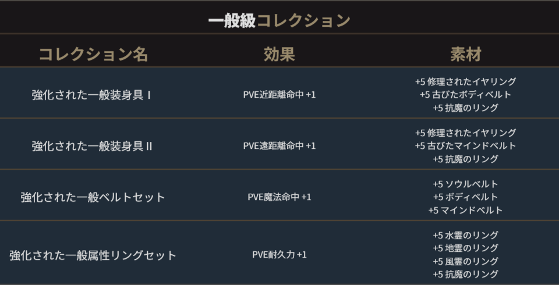Image resolution: width=559 pixels, height=285 pixels.
Task: Choose the +5 風霊のリング material
Action: coord(465,261)
